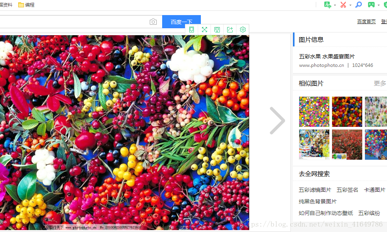Expand the translate extension dropdown arrow
This screenshot has height=232, width=387.
click(335, 5)
